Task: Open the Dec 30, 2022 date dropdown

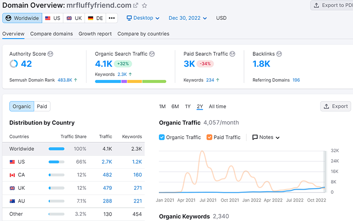Action: point(188,18)
